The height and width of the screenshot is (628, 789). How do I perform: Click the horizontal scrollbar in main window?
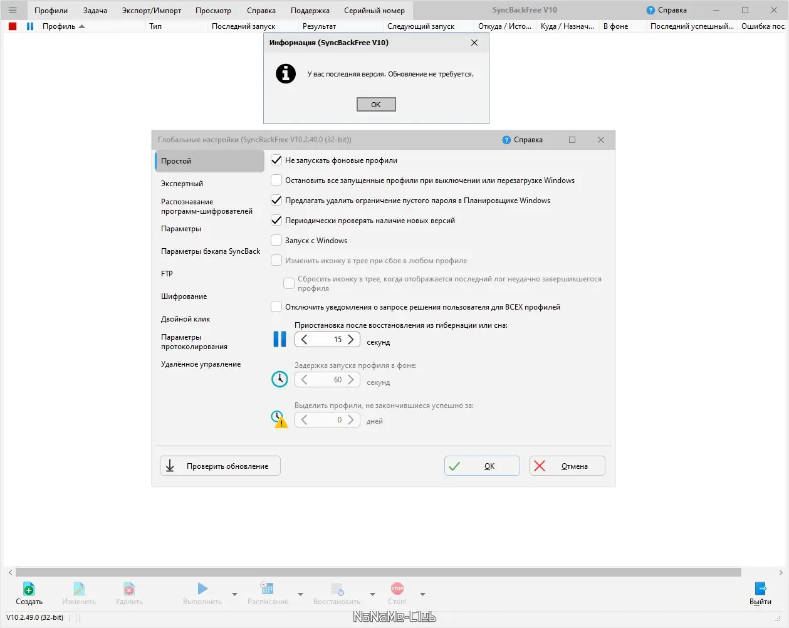379,572
